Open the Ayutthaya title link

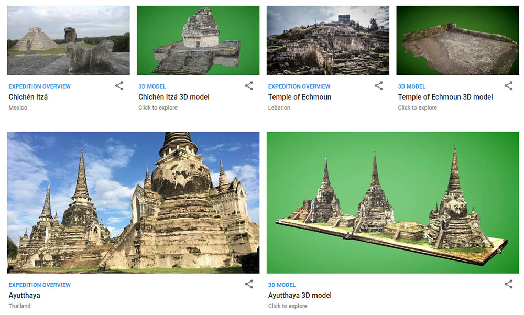click(x=24, y=295)
